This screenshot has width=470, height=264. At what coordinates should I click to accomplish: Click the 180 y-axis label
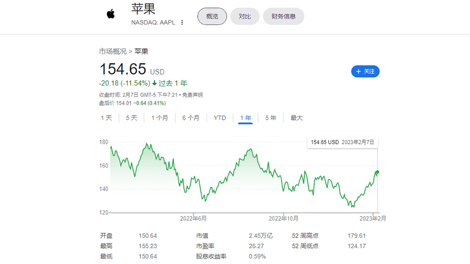pyautogui.click(x=104, y=142)
